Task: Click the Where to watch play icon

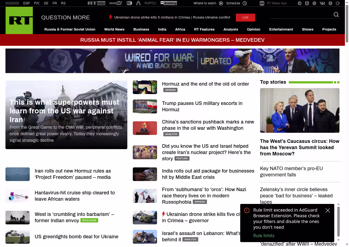Action: [221, 3]
